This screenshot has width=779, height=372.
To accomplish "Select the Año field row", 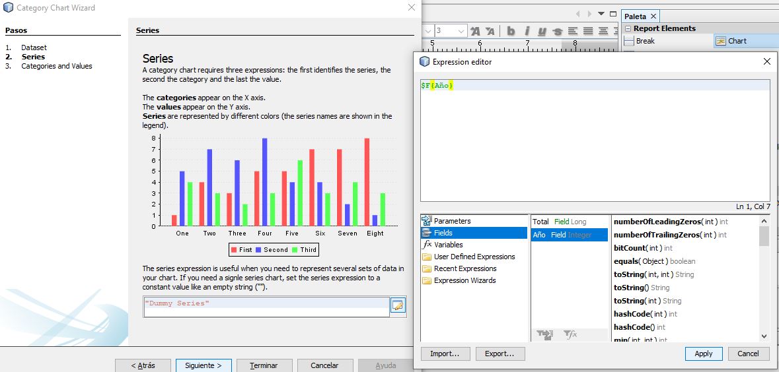I will [x=570, y=235].
